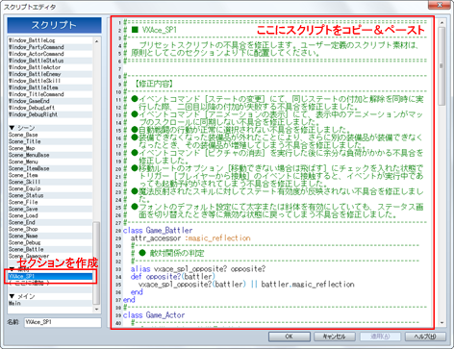454x349 pixels.
Task: Select the ( ここに追加 ) placeholder row
Action: tap(50, 283)
